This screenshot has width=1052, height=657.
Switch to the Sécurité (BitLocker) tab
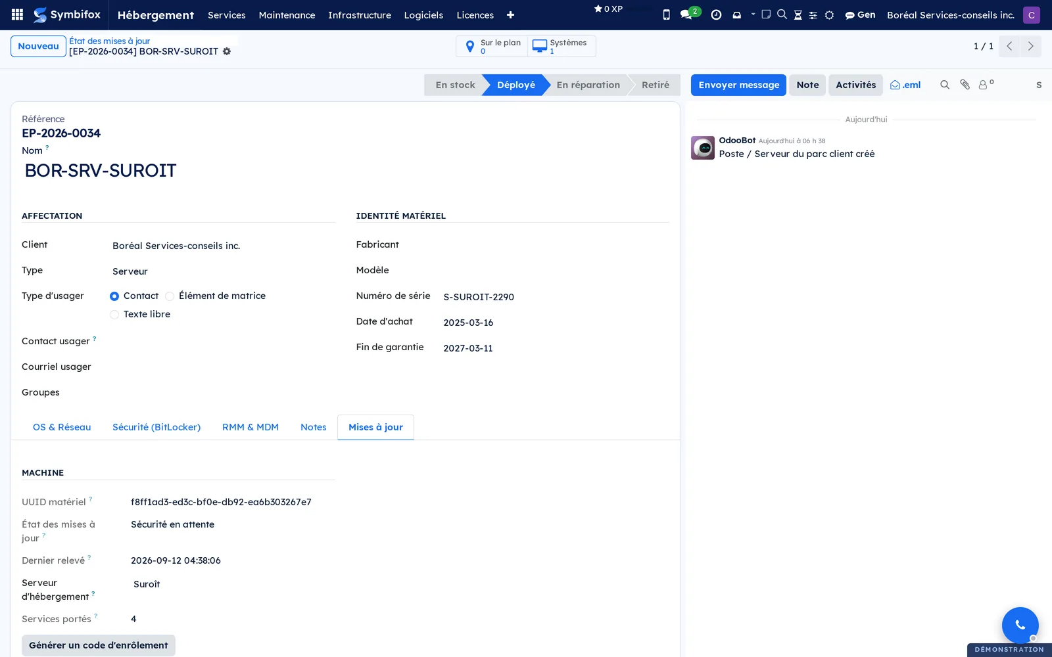156,427
